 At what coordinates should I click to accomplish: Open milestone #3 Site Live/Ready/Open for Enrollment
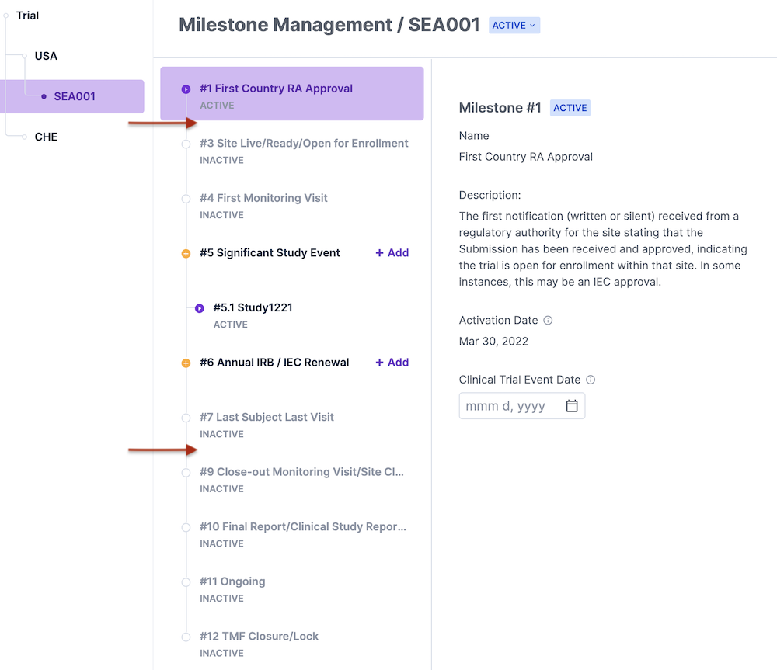tap(303, 143)
